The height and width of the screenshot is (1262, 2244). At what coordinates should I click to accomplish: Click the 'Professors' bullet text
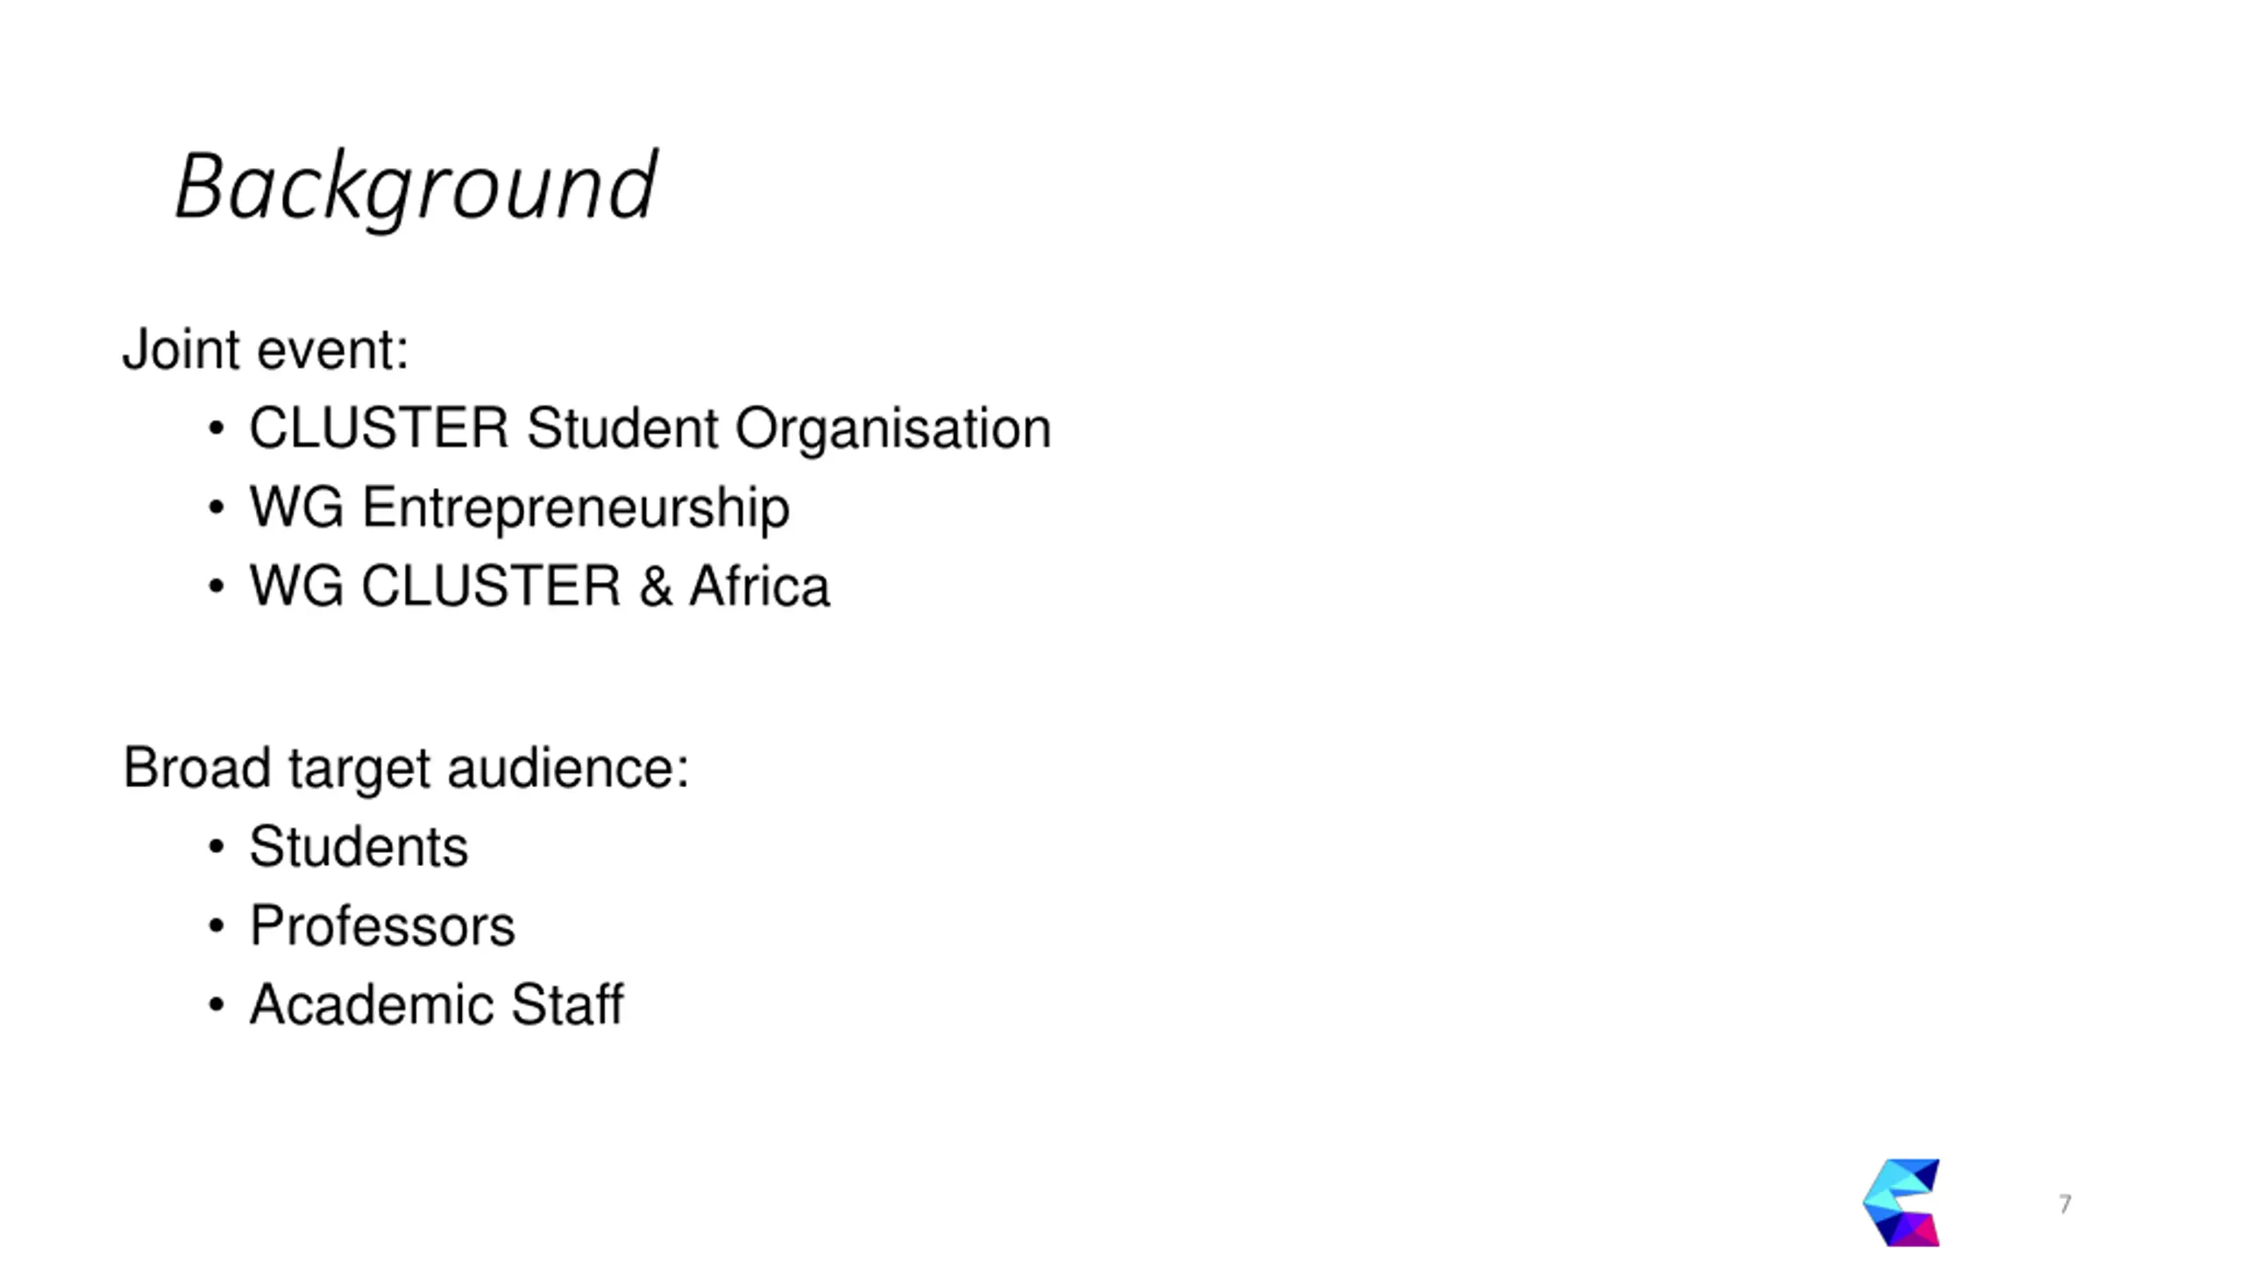(x=382, y=925)
